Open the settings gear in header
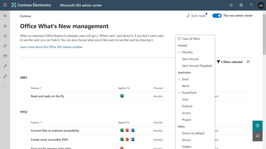The image size is (266, 149). coord(241,5)
